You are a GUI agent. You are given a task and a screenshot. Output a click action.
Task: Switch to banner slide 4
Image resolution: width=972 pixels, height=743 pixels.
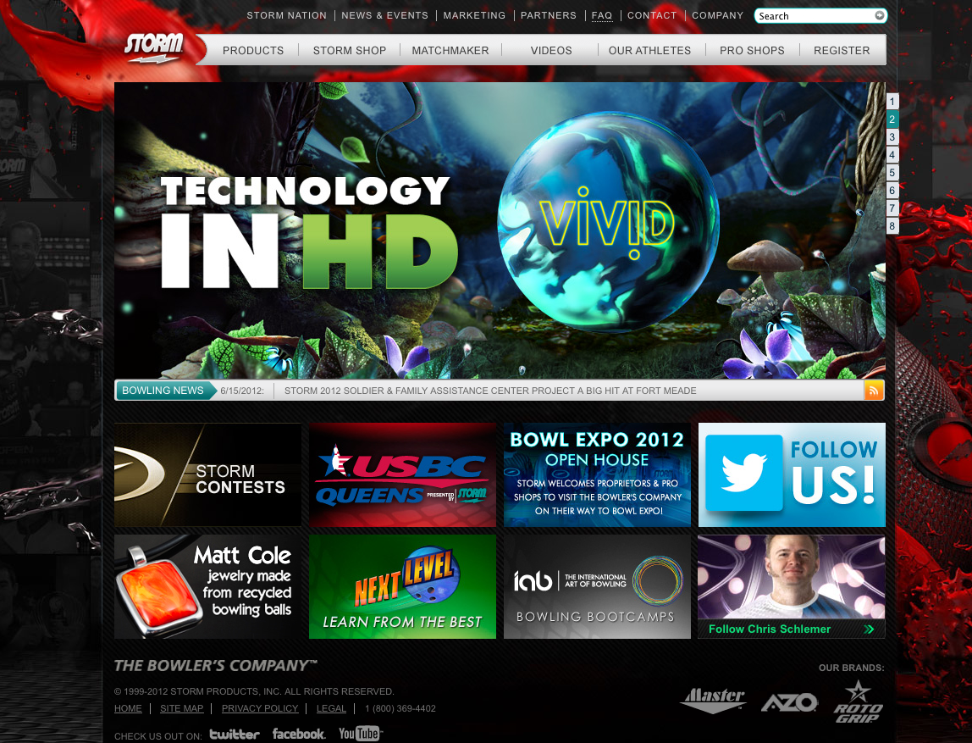click(892, 154)
